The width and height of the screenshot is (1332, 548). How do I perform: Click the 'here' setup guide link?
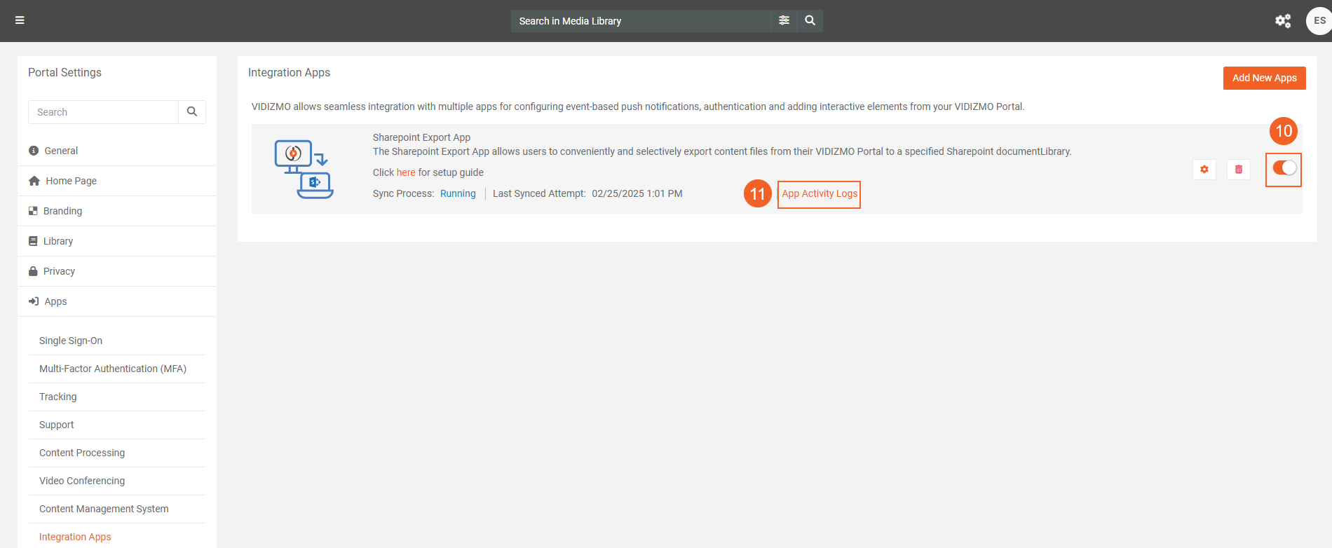(x=406, y=172)
